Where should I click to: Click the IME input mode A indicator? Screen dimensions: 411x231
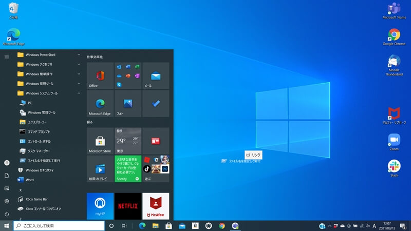[x=375, y=226]
